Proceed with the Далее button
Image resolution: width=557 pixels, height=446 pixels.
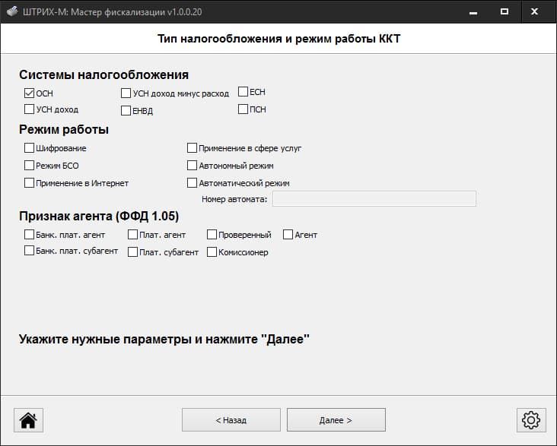click(x=336, y=420)
